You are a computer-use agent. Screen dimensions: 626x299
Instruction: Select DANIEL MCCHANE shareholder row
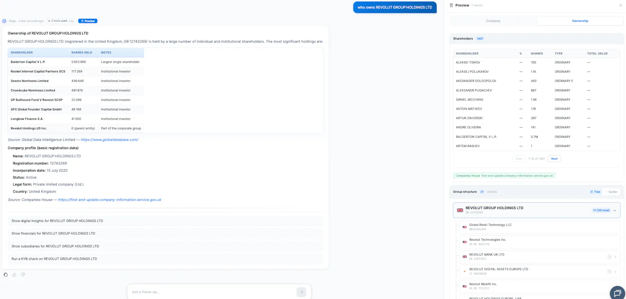(536, 100)
